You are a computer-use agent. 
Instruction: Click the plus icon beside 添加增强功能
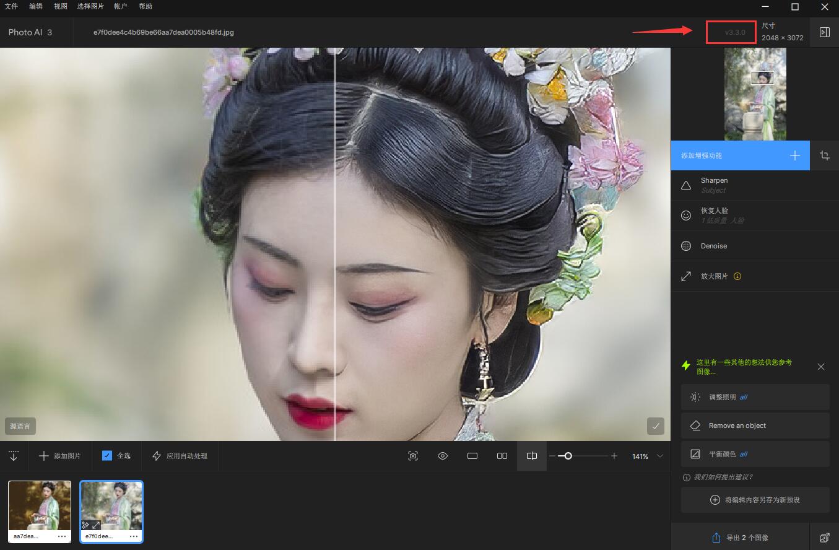795,155
